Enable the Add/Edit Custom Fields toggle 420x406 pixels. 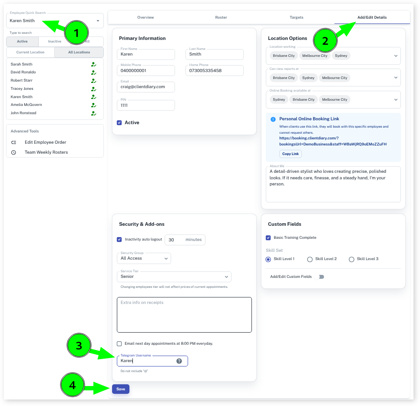(320, 277)
